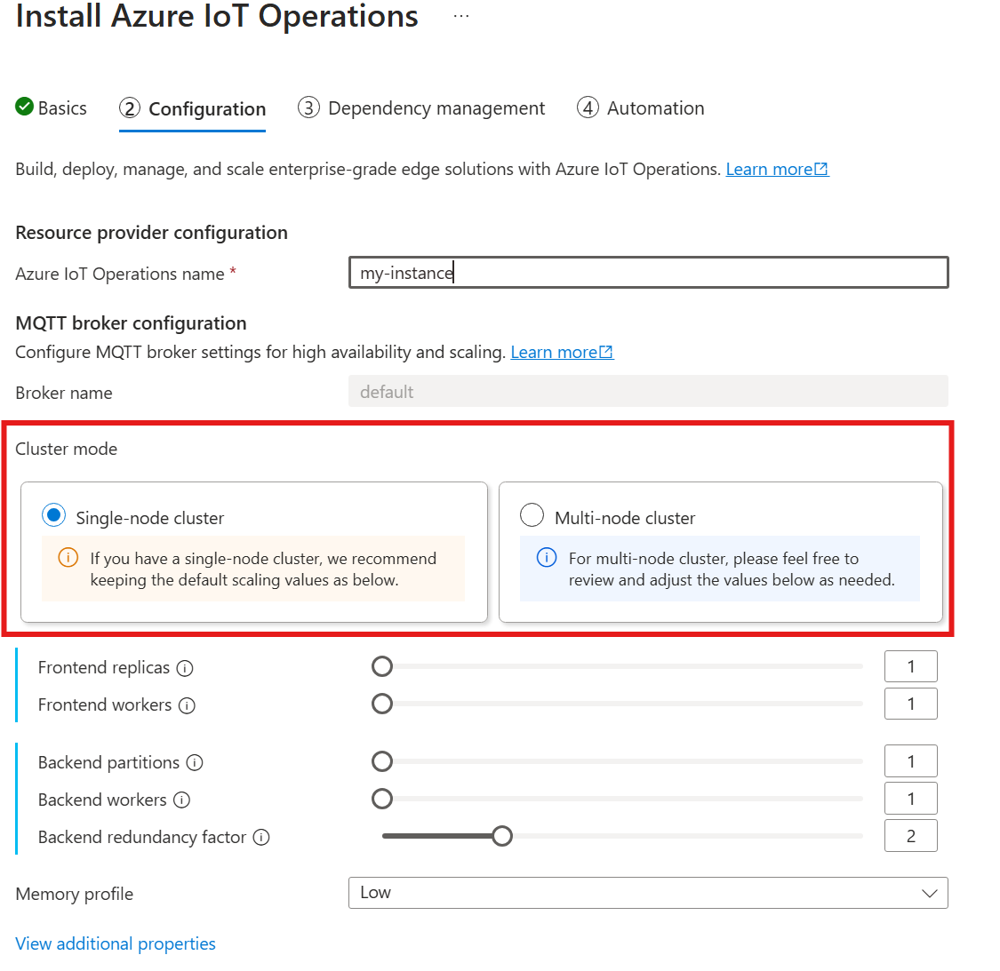
Task: Switch to the Dependency management tab
Action: pyautogui.click(x=421, y=107)
